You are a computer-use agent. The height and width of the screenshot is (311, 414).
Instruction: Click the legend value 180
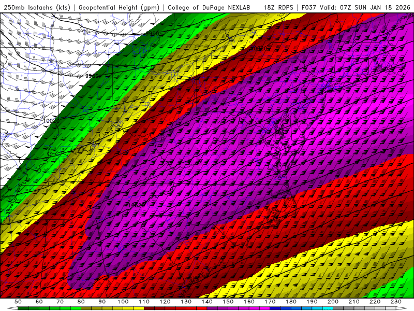291,302
